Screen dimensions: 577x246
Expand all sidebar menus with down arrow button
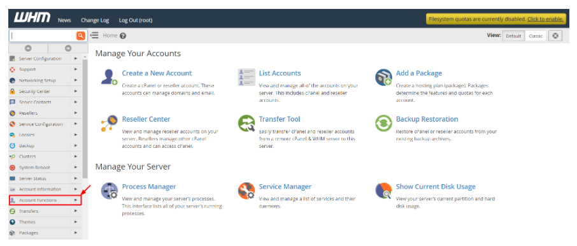click(x=68, y=48)
